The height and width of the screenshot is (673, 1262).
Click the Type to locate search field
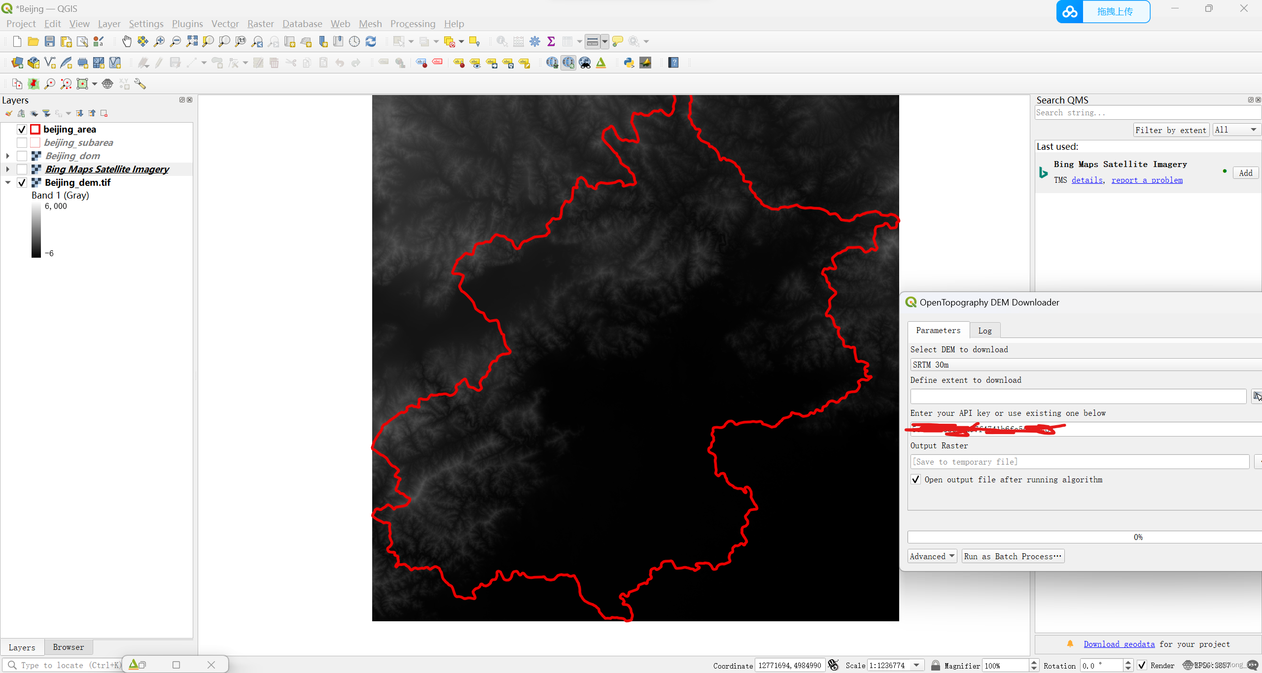coord(63,665)
